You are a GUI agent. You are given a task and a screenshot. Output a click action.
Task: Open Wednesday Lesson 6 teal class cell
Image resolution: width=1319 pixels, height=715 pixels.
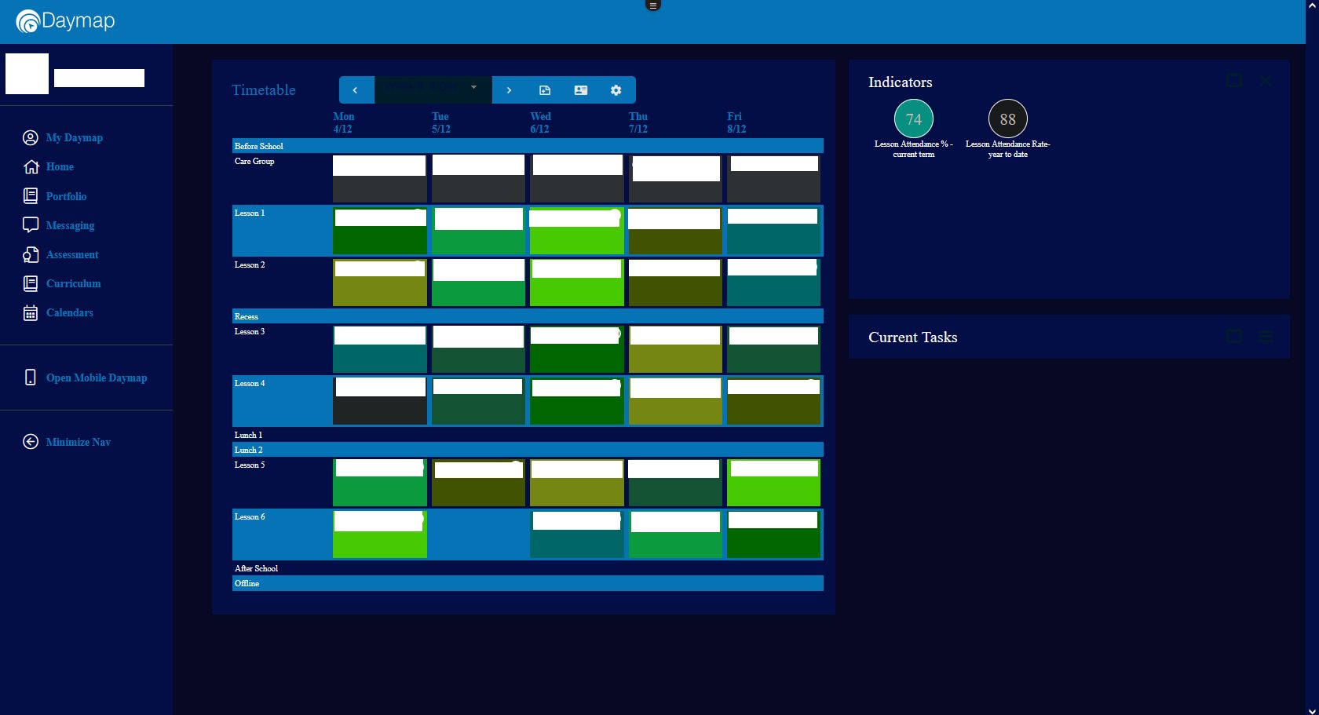click(577, 534)
